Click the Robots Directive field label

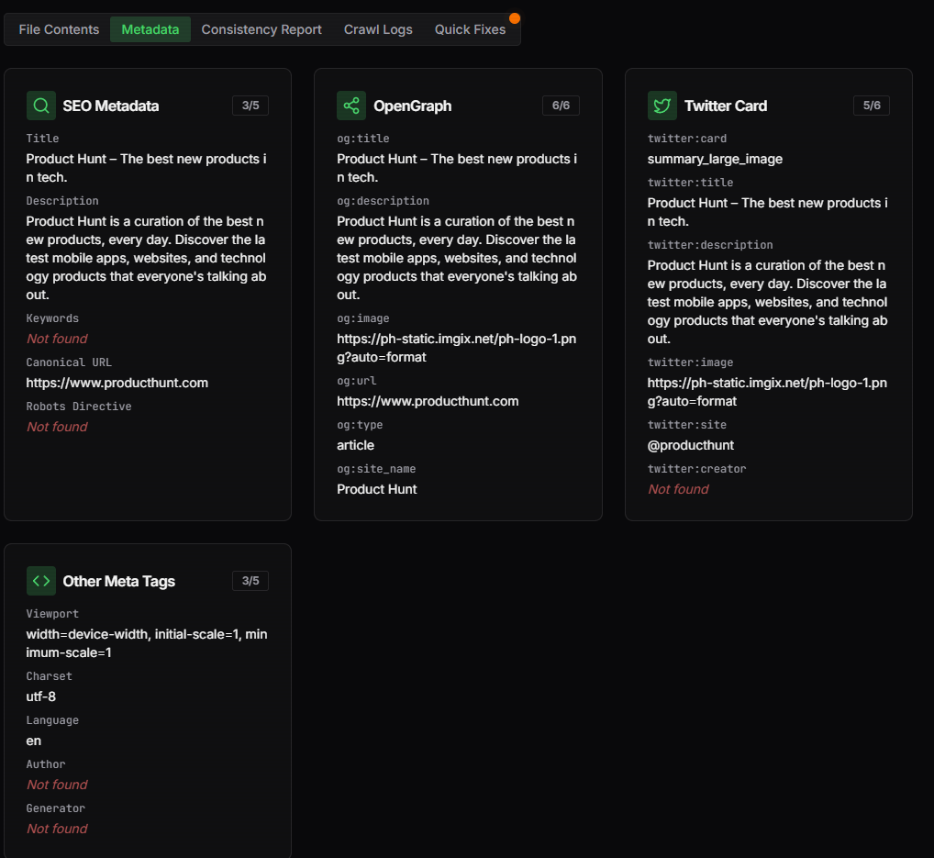[79, 407]
